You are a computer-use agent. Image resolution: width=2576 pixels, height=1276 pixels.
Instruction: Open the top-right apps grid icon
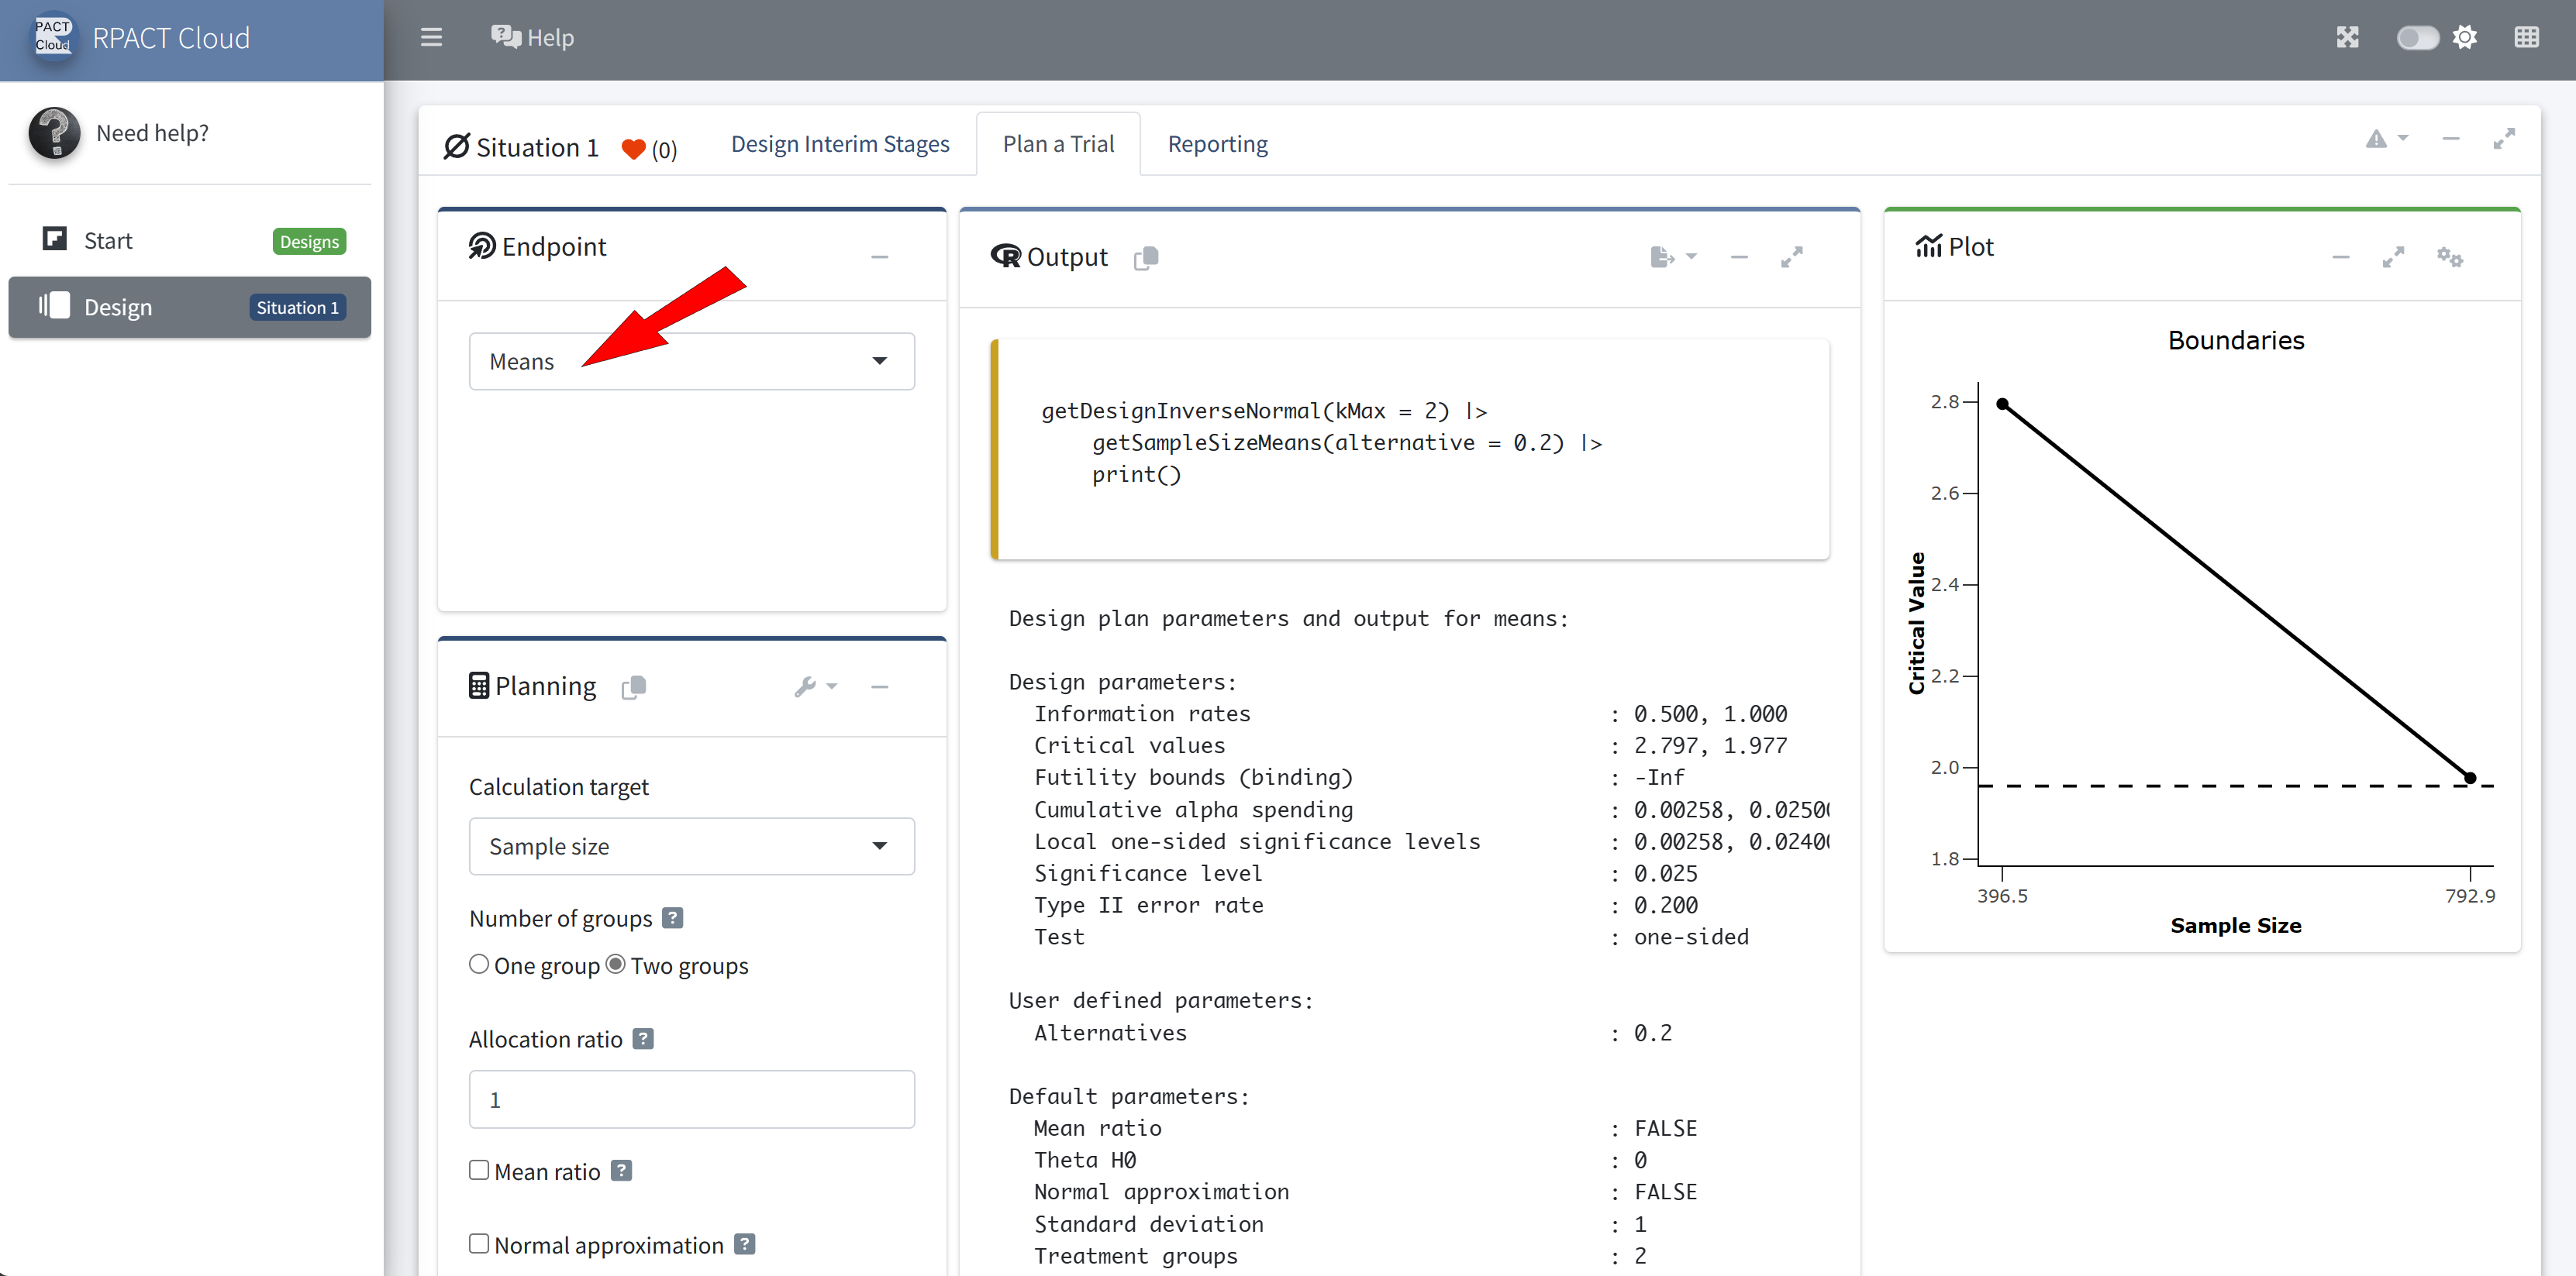click(x=2526, y=38)
